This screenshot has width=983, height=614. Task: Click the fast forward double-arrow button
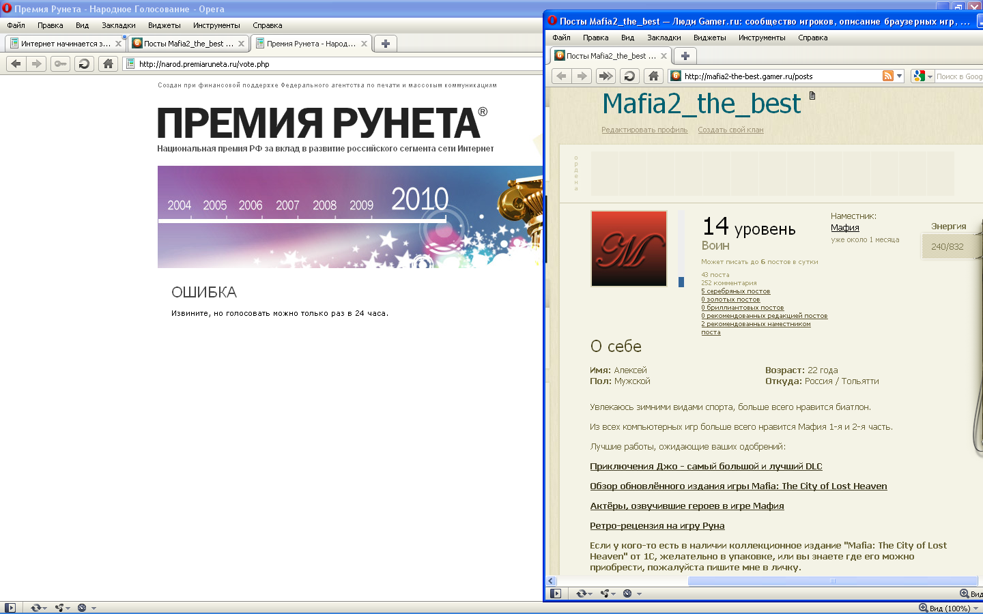pos(606,76)
